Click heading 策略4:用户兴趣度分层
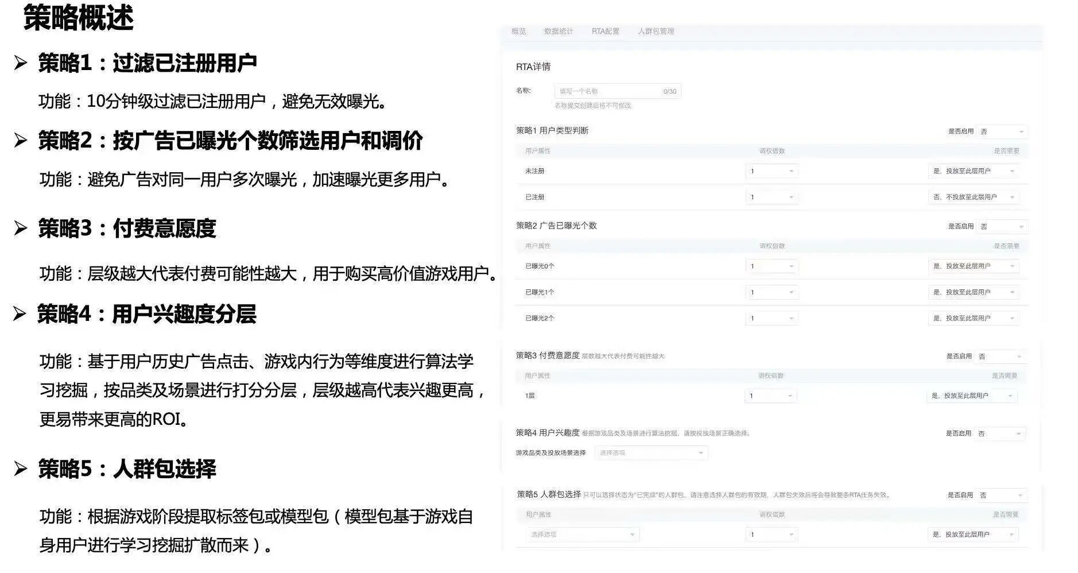Image resolution: width=1078 pixels, height=573 pixels. coord(146,313)
